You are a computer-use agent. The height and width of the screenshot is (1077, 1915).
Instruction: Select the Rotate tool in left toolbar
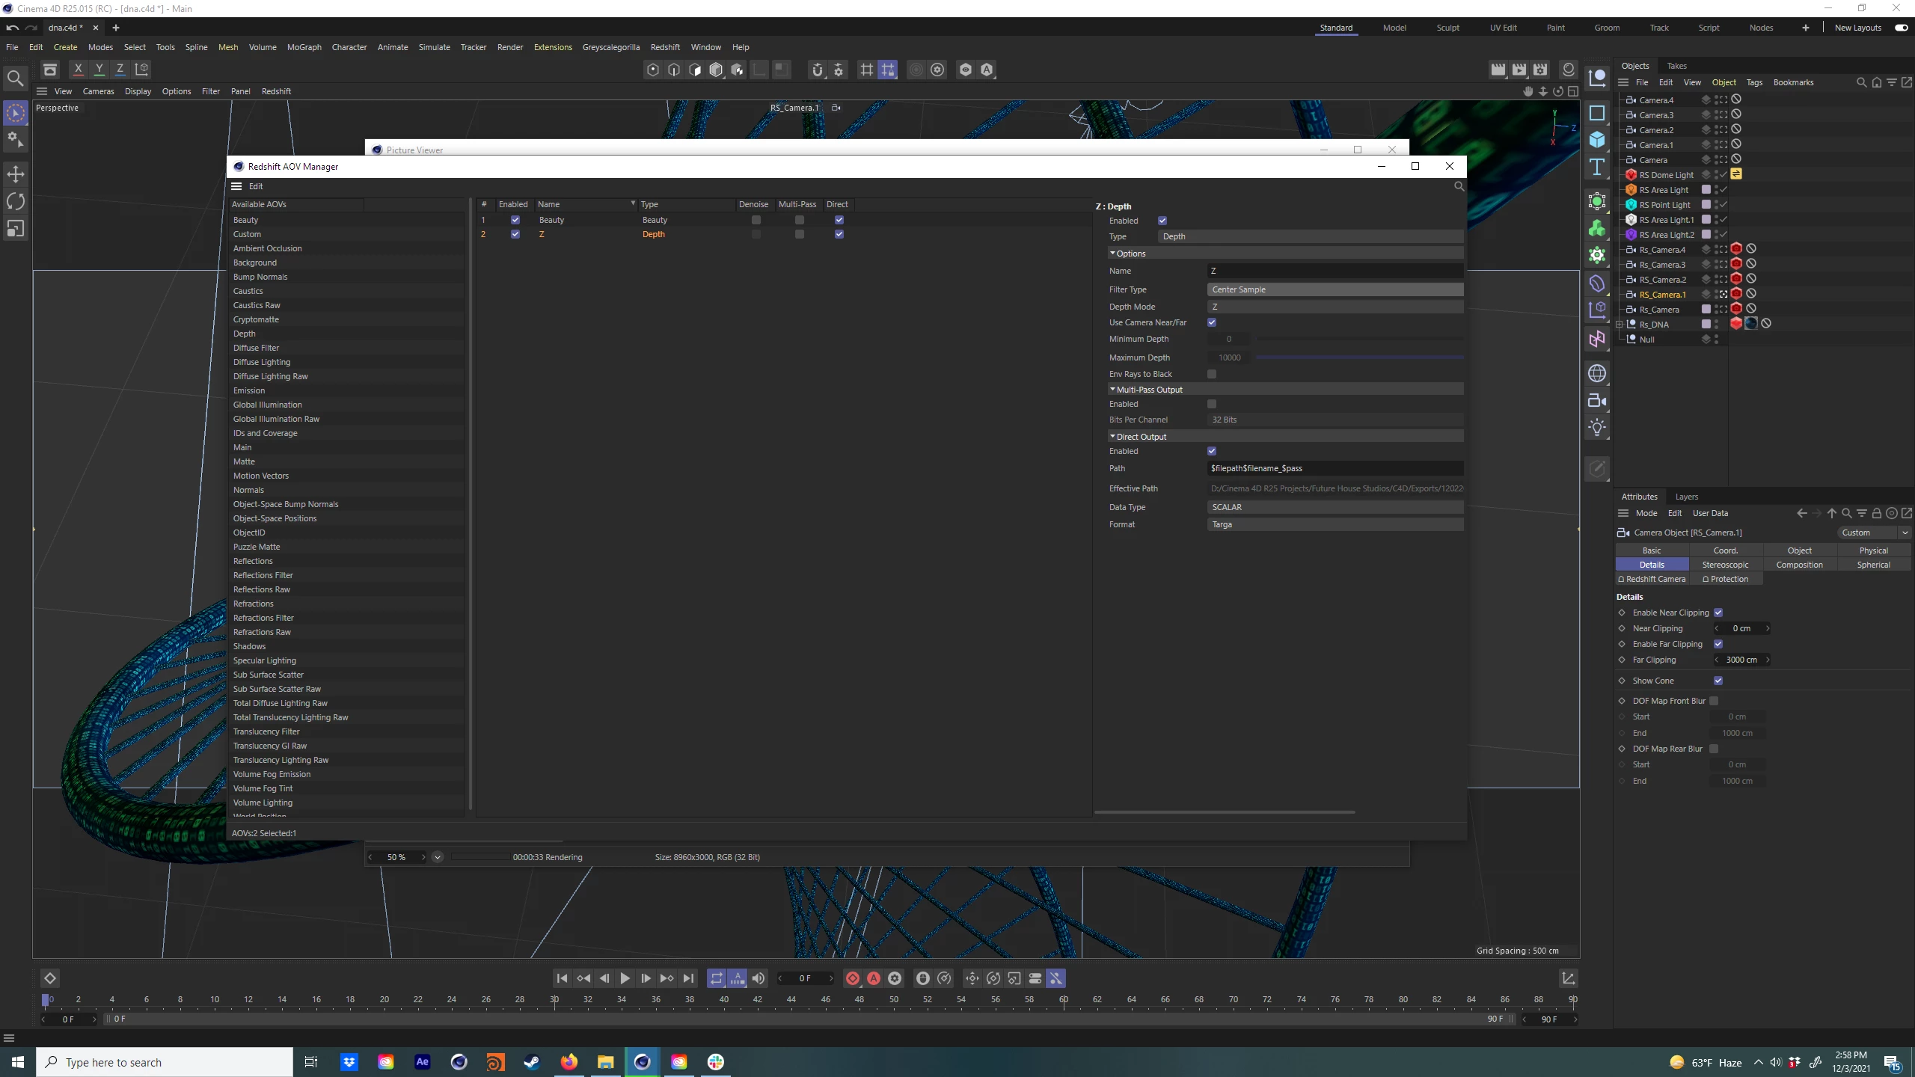16,201
